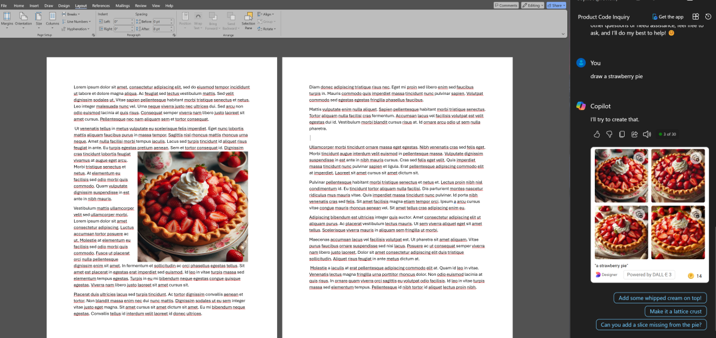Open the File menu
716x338 pixels.
[x=4, y=5]
